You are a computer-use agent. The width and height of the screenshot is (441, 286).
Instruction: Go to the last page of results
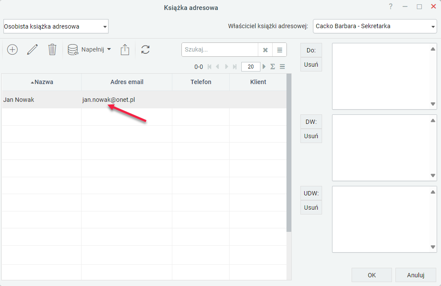[x=235, y=67]
